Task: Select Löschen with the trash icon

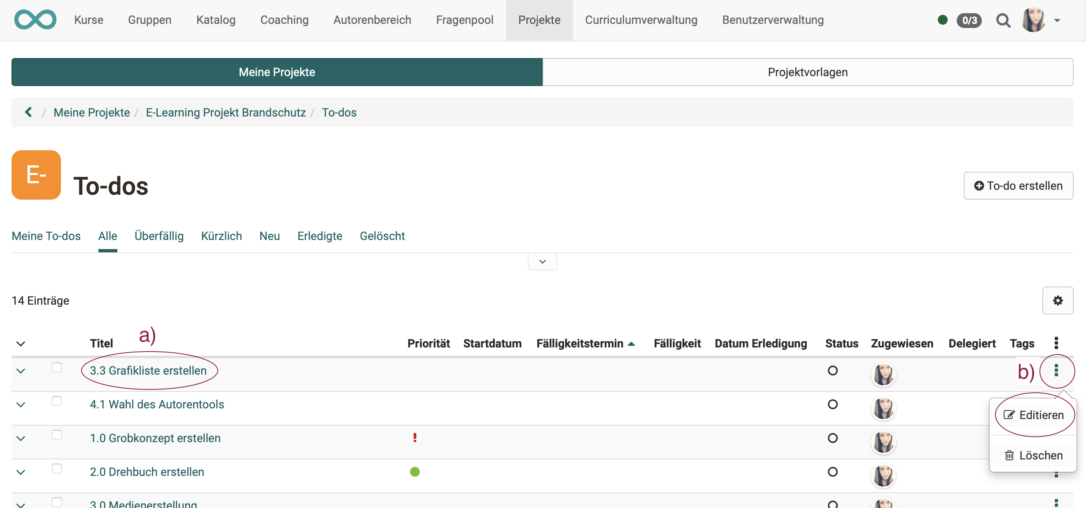Action: [1035, 455]
